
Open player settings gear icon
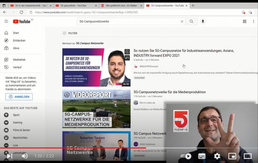[217, 156]
